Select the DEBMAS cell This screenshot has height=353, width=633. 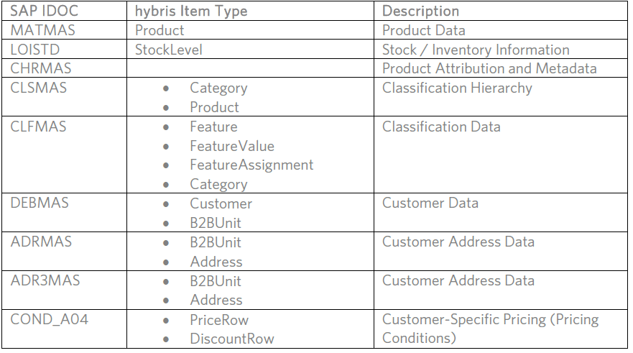pos(40,203)
